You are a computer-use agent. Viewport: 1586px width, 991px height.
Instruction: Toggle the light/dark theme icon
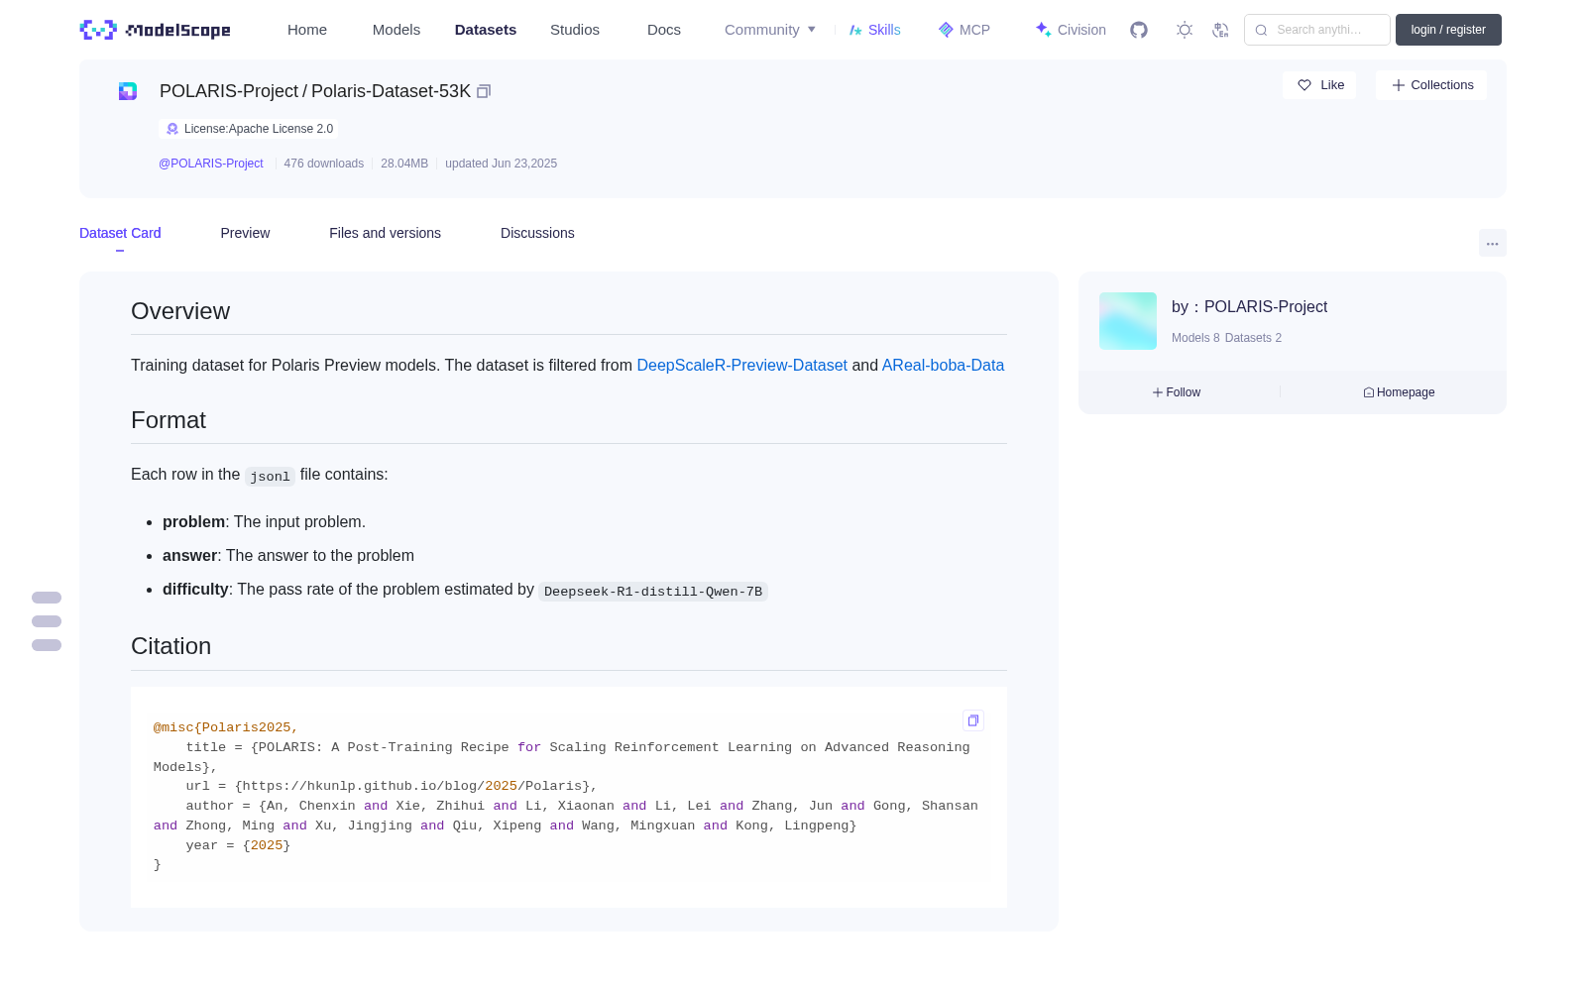point(1185,30)
